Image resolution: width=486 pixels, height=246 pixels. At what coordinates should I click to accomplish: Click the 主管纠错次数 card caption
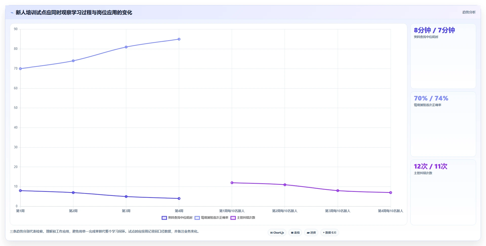423,173
